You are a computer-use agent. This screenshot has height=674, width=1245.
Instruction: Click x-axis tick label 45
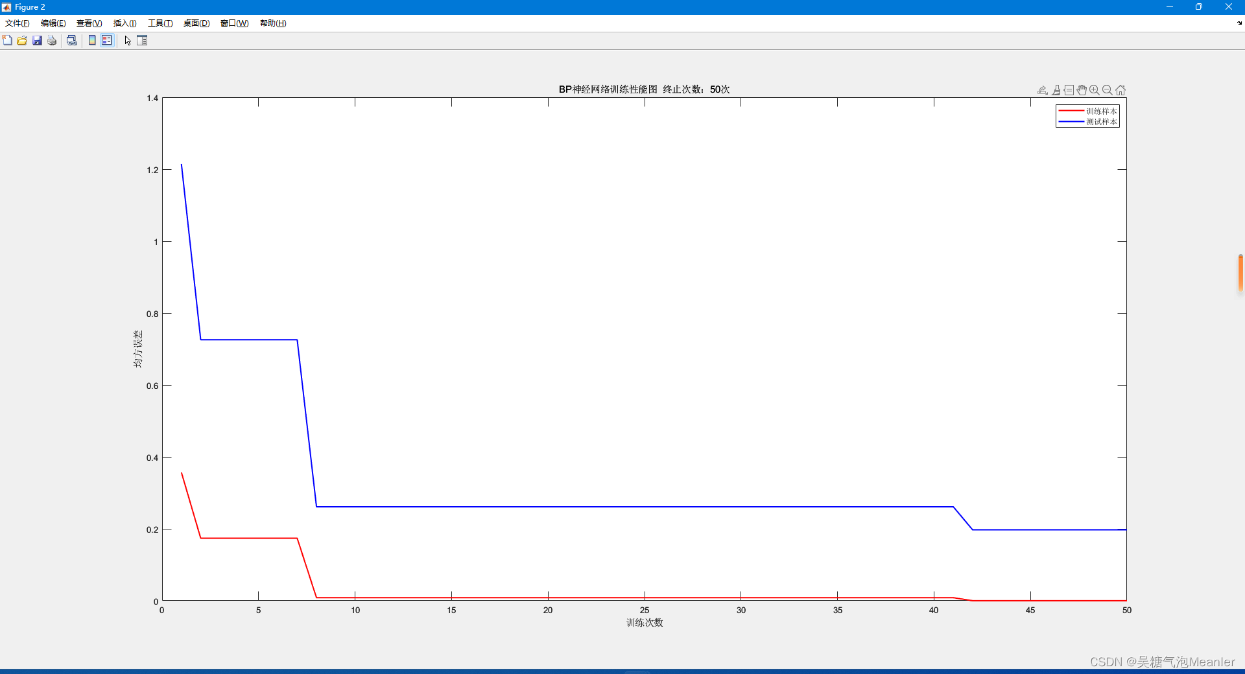pyautogui.click(x=1030, y=610)
